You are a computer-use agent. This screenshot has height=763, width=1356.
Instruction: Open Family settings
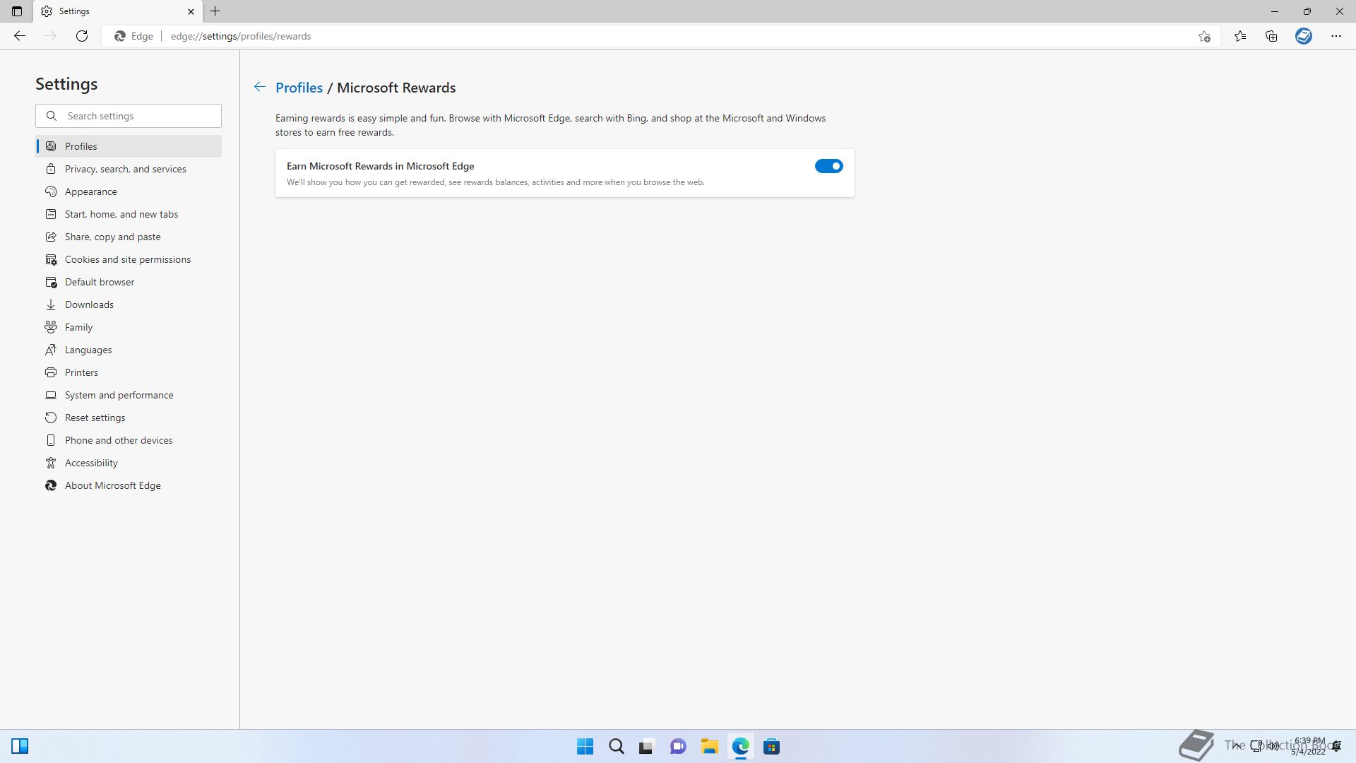pyautogui.click(x=129, y=327)
